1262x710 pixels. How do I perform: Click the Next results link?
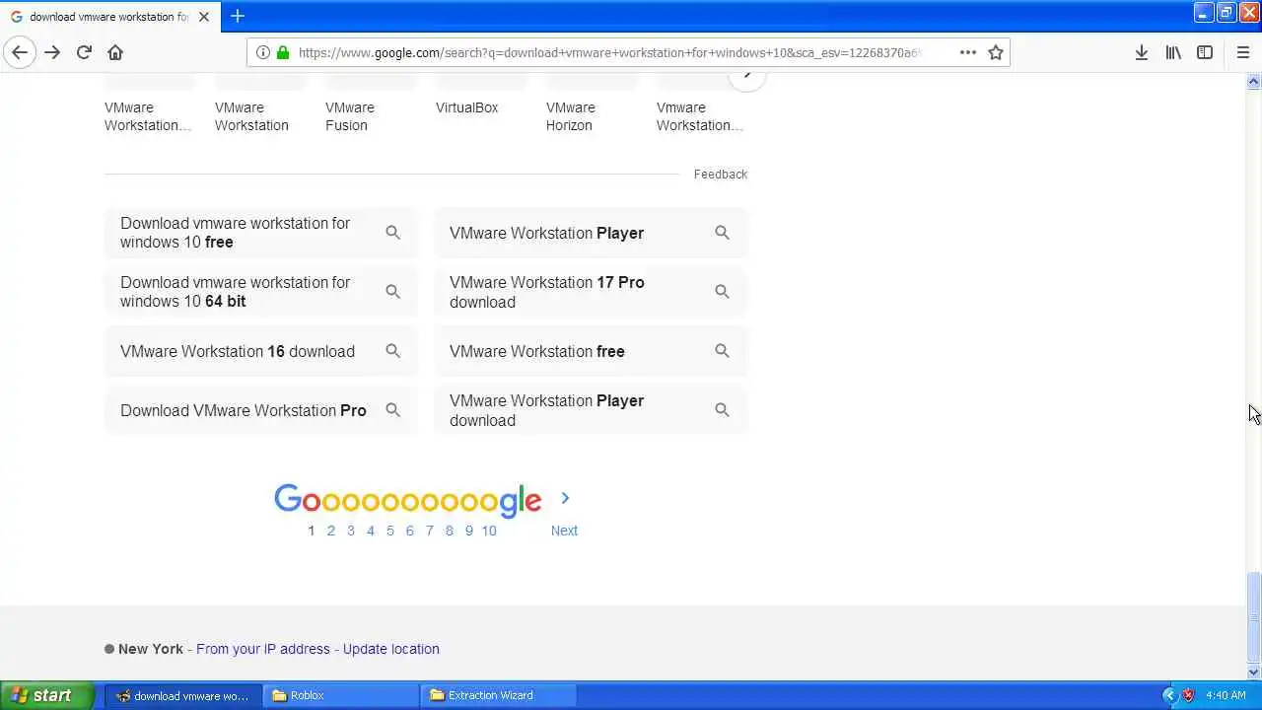pyautogui.click(x=564, y=531)
